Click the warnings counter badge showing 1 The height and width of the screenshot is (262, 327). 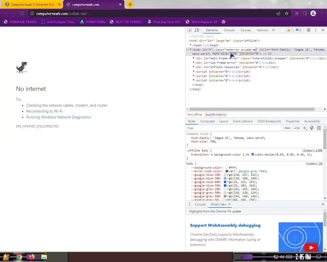290,30
